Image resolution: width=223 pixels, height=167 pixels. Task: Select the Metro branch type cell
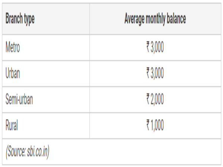(13, 48)
